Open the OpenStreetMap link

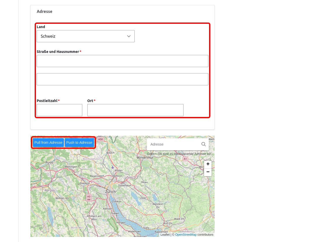tap(186, 235)
